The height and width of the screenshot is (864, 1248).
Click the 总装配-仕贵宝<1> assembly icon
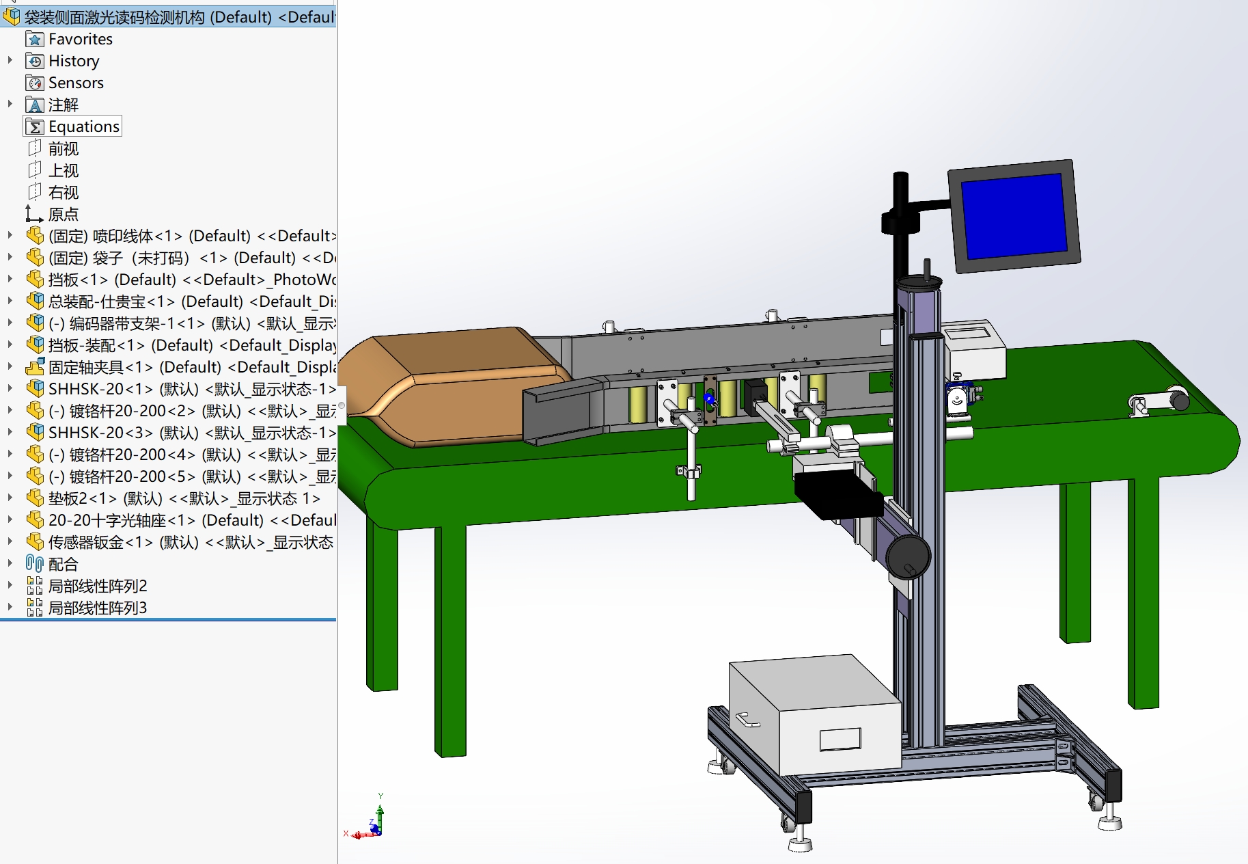coord(35,301)
